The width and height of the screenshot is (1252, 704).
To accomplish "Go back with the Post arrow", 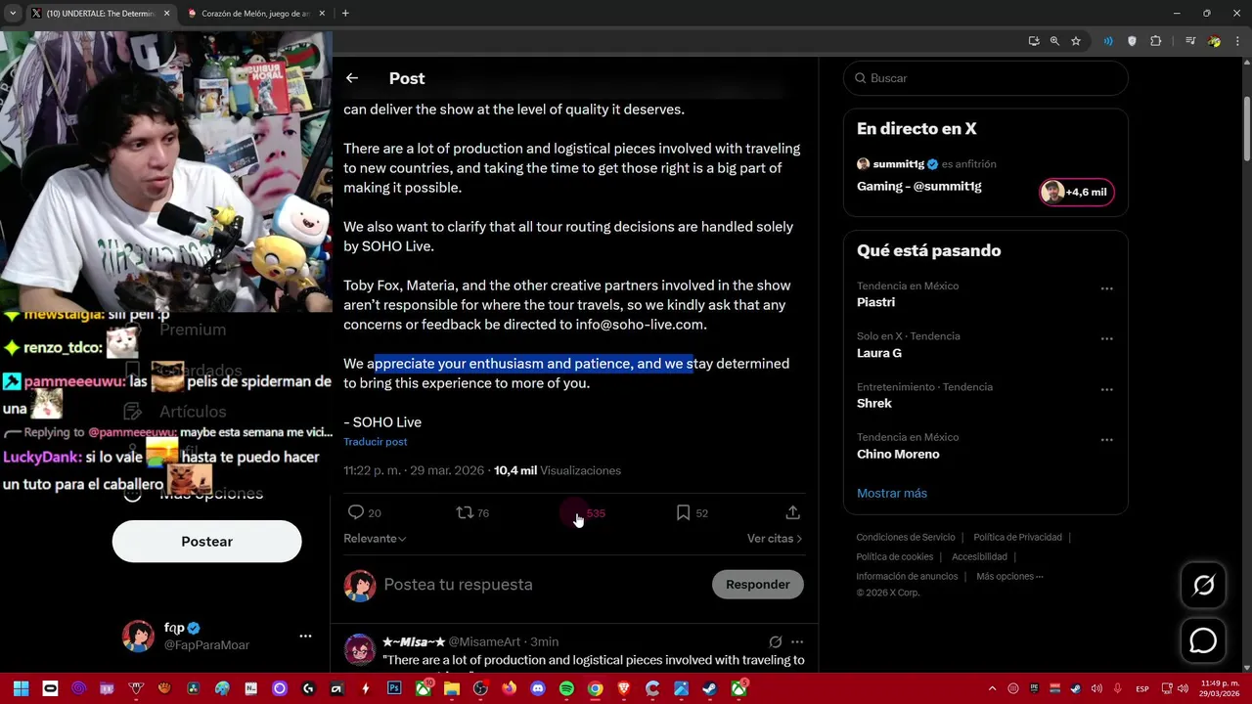I will (352, 78).
